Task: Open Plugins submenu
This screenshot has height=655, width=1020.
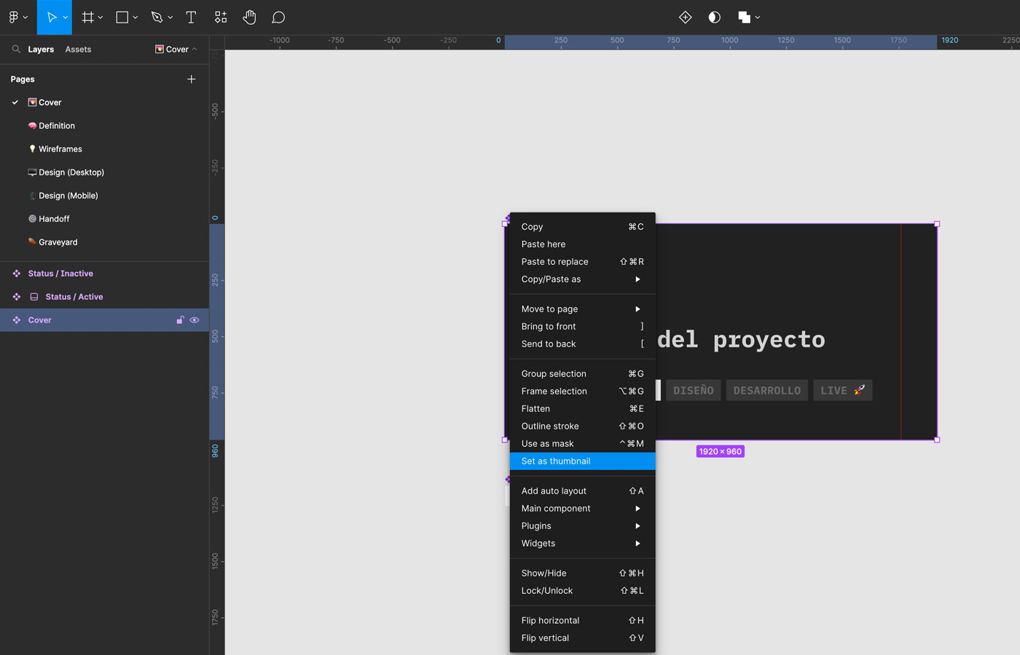Action: pyautogui.click(x=583, y=526)
